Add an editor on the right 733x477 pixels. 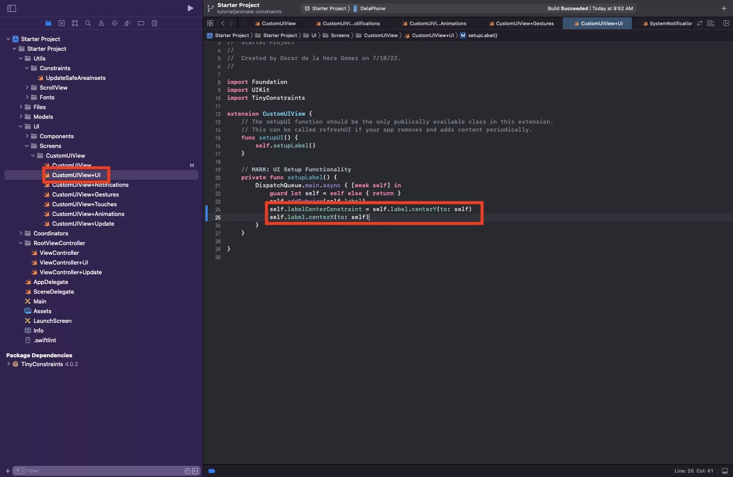[x=726, y=23]
